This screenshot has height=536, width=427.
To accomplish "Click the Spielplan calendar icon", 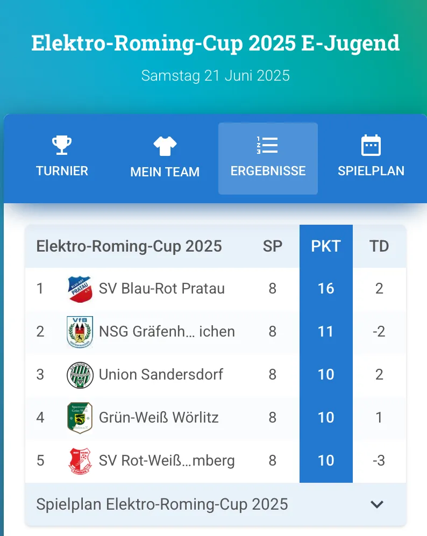I will pos(371,145).
